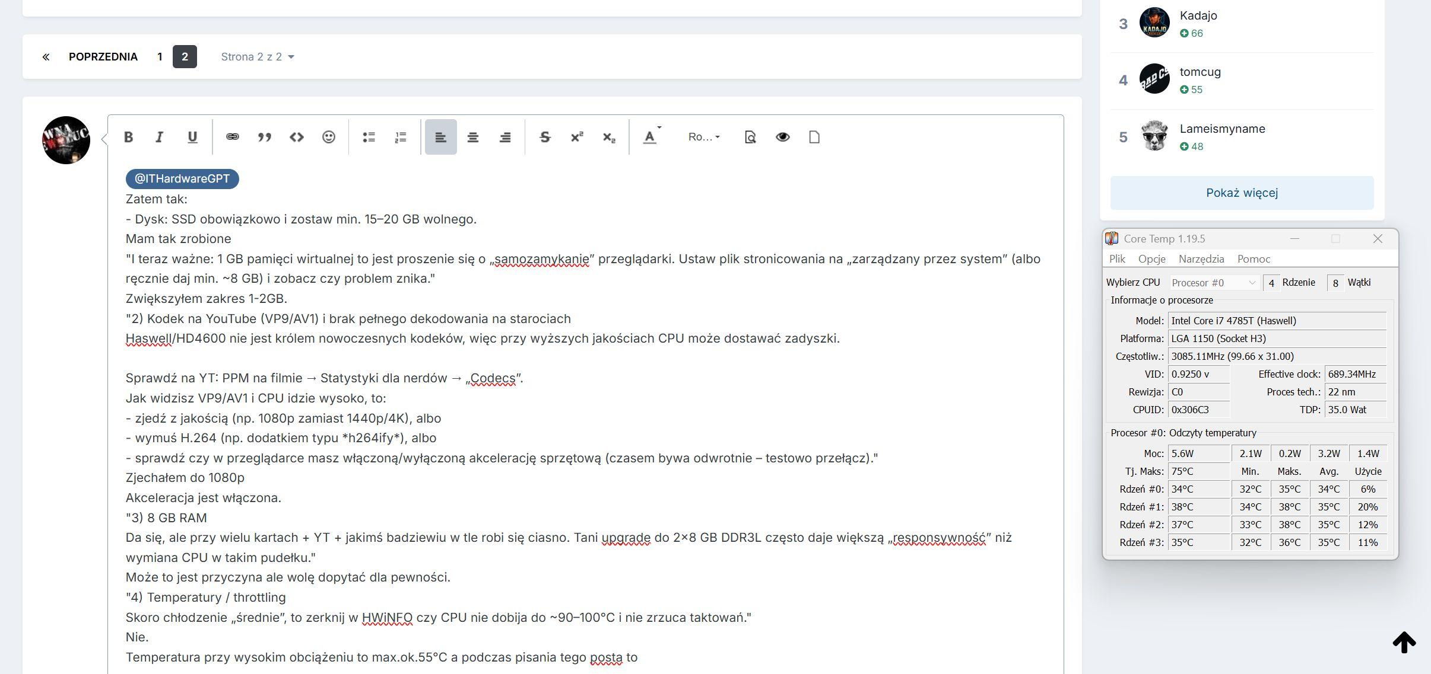The width and height of the screenshot is (1431, 674).
Task: Open the font color dropdown
Action: 652,137
